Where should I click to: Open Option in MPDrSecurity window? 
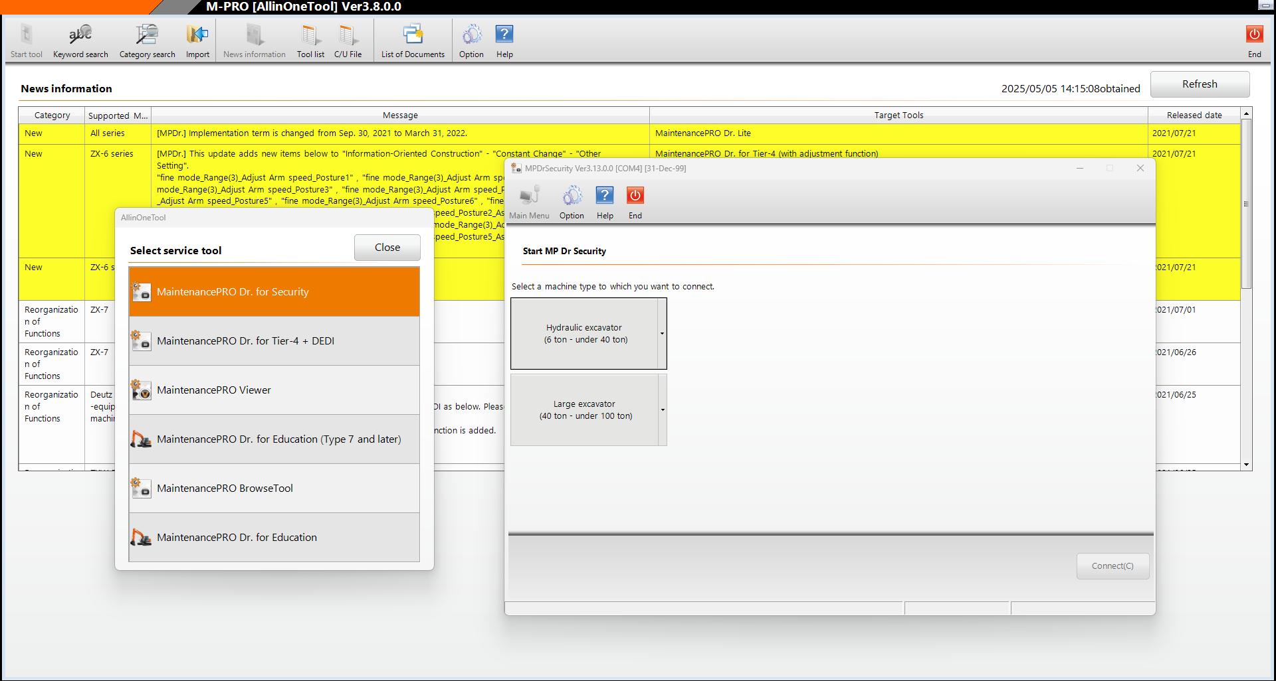(572, 202)
